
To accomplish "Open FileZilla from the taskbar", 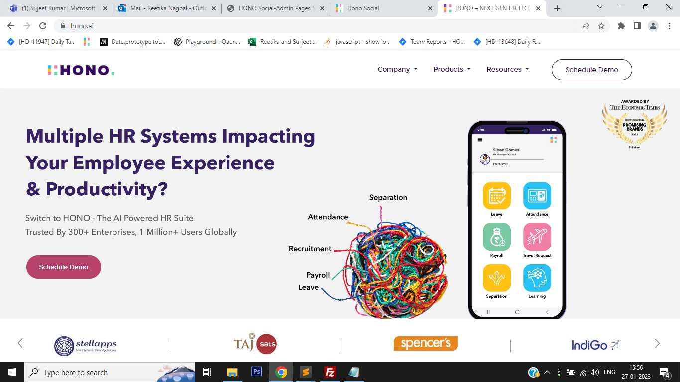I will [x=330, y=372].
